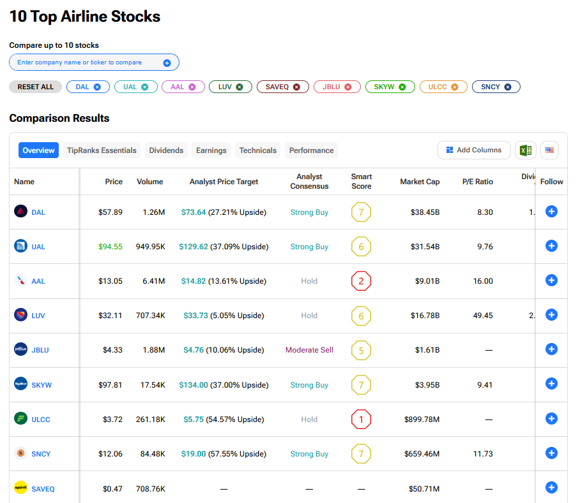Follow AAL with the plus button
578x503 pixels.
coord(551,281)
